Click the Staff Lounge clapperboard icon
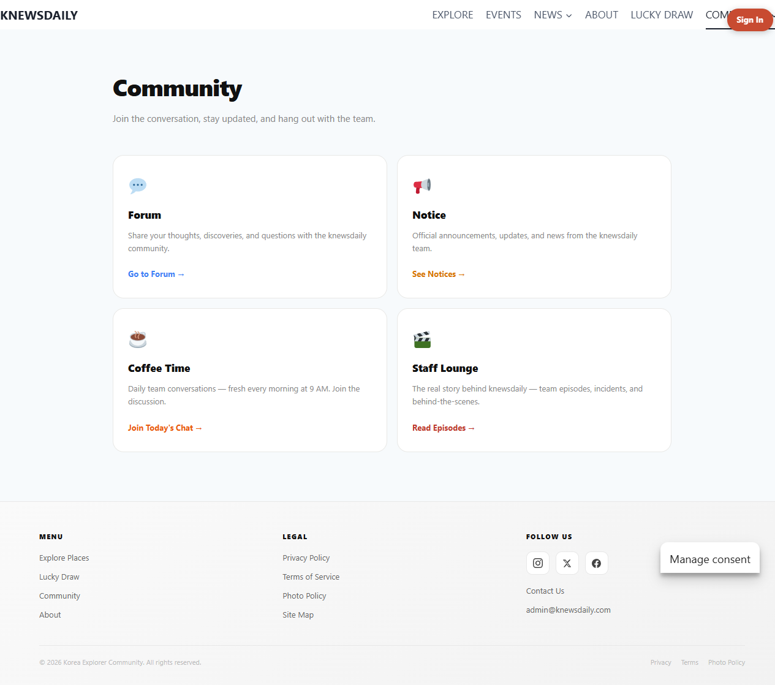Image resolution: width=775 pixels, height=685 pixels. (422, 339)
